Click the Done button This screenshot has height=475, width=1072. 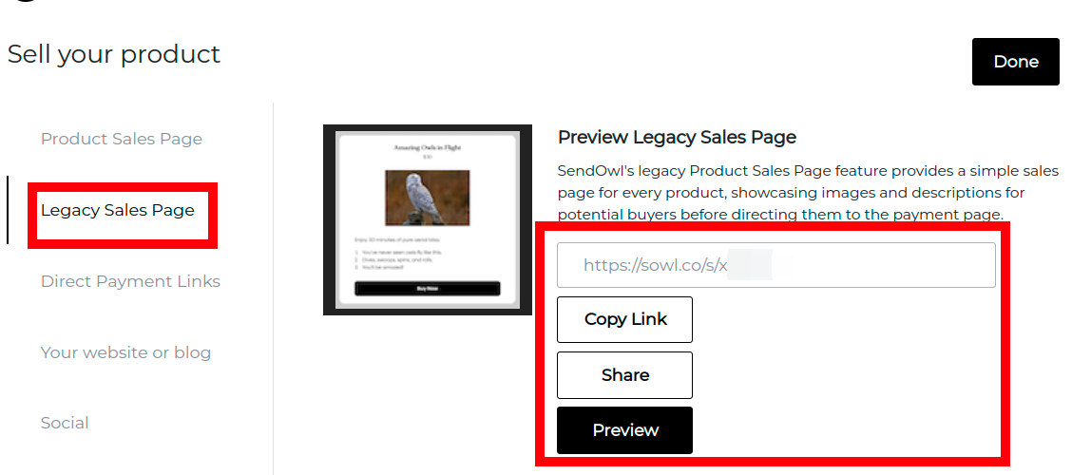(1015, 62)
